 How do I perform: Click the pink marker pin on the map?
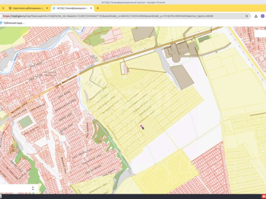click(x=141, y=126)
